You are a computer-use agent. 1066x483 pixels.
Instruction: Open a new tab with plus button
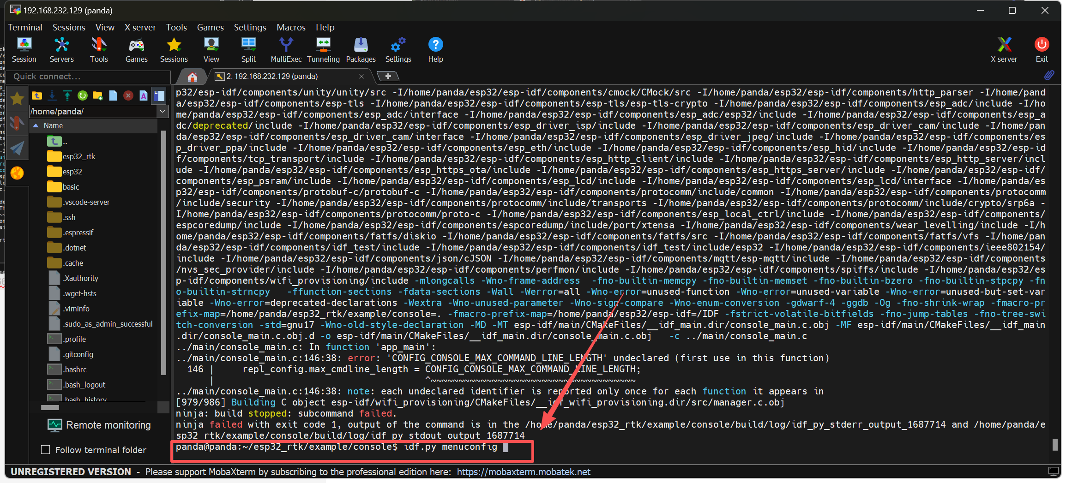388,76
